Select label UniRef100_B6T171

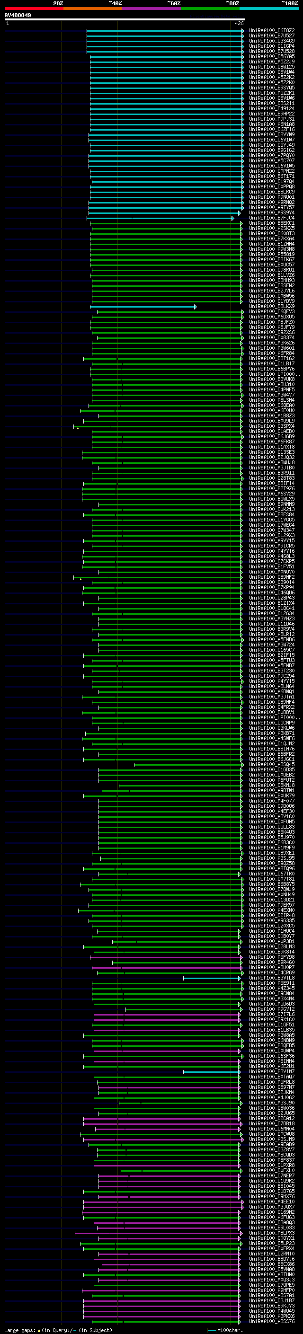pos(272,176)
